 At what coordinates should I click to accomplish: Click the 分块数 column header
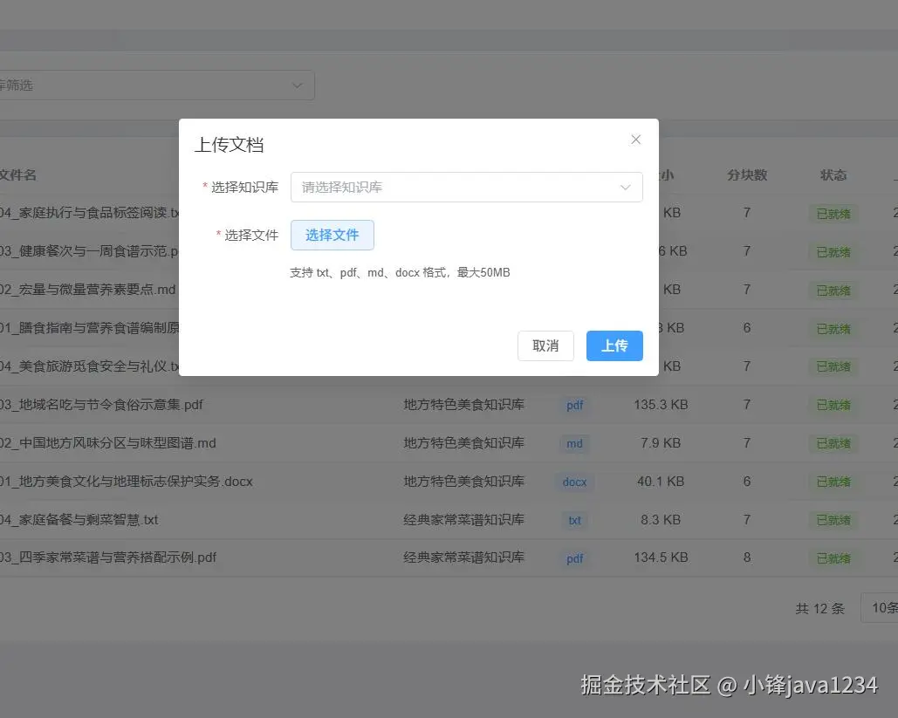point(747,175)
